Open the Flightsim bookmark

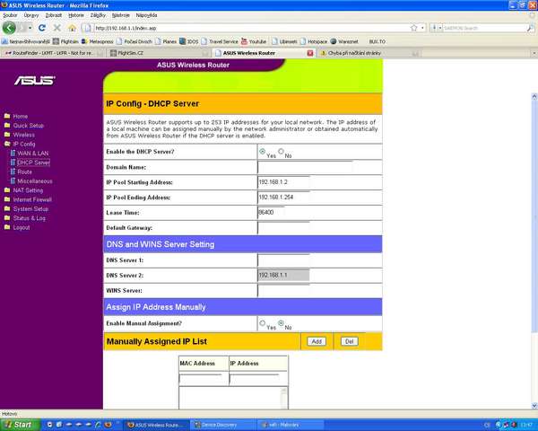pyautogui.click(x=65, y=41)
